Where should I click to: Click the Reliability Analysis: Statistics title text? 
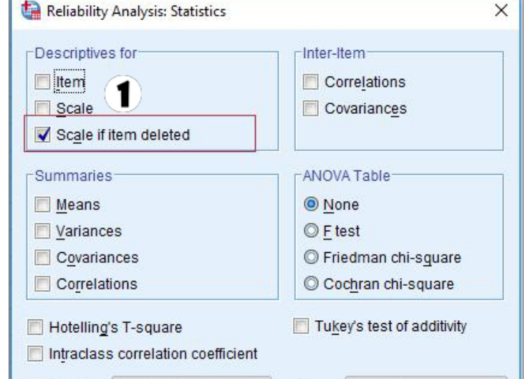[136, 11]
